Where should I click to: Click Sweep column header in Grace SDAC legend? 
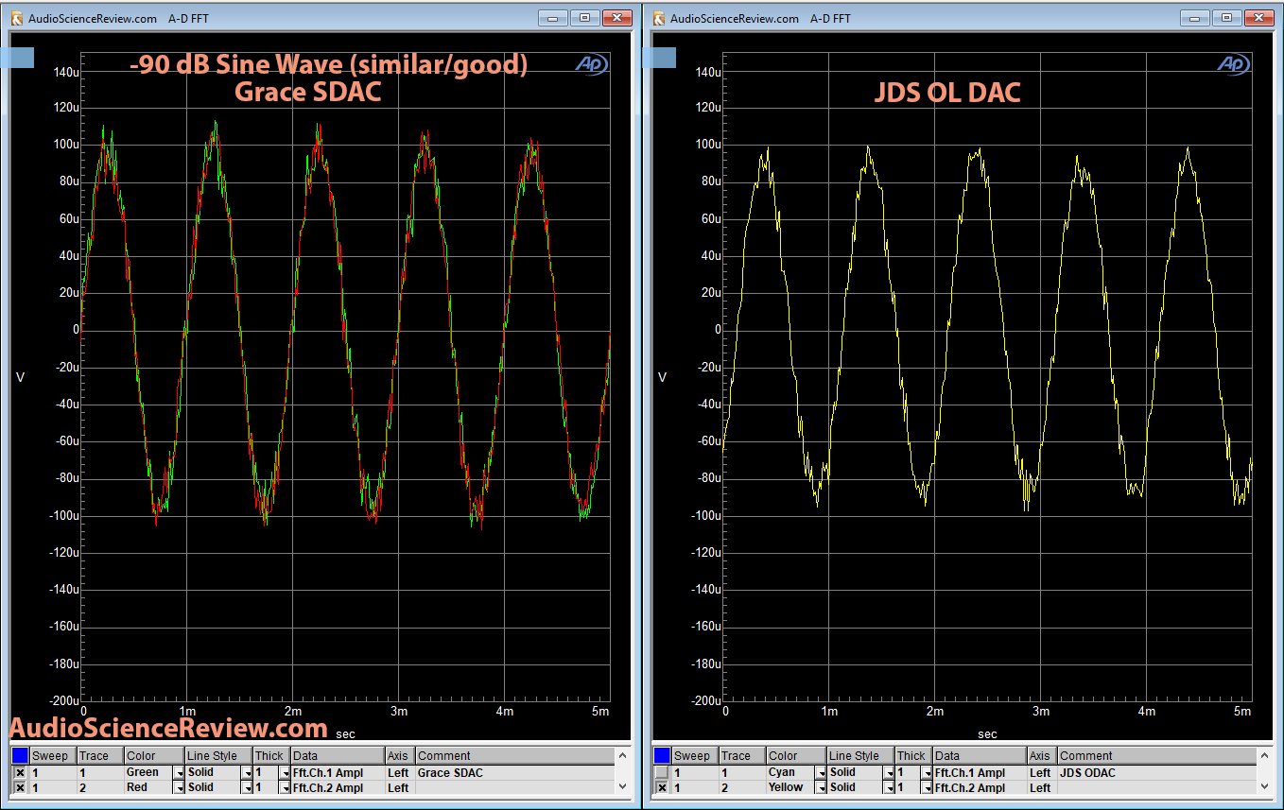(53, 755)
